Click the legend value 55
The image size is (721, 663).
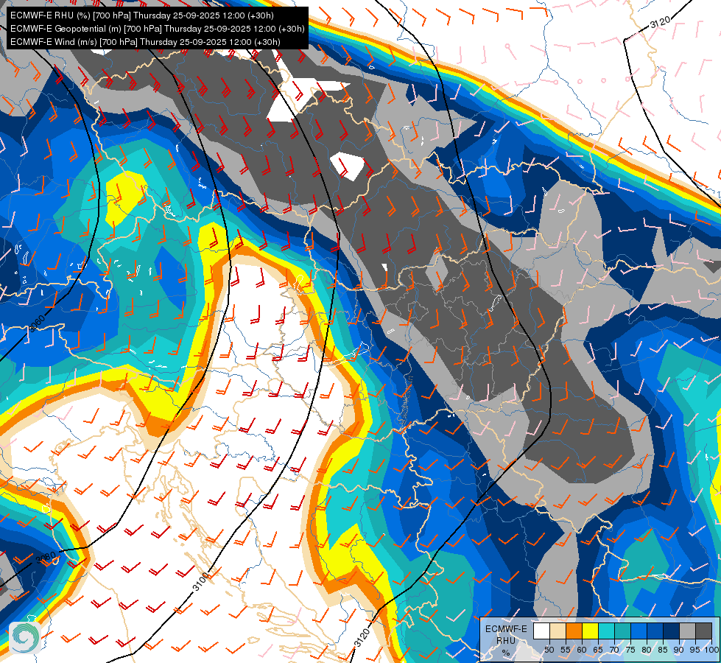pyautogui.click(x=566, y=650)
